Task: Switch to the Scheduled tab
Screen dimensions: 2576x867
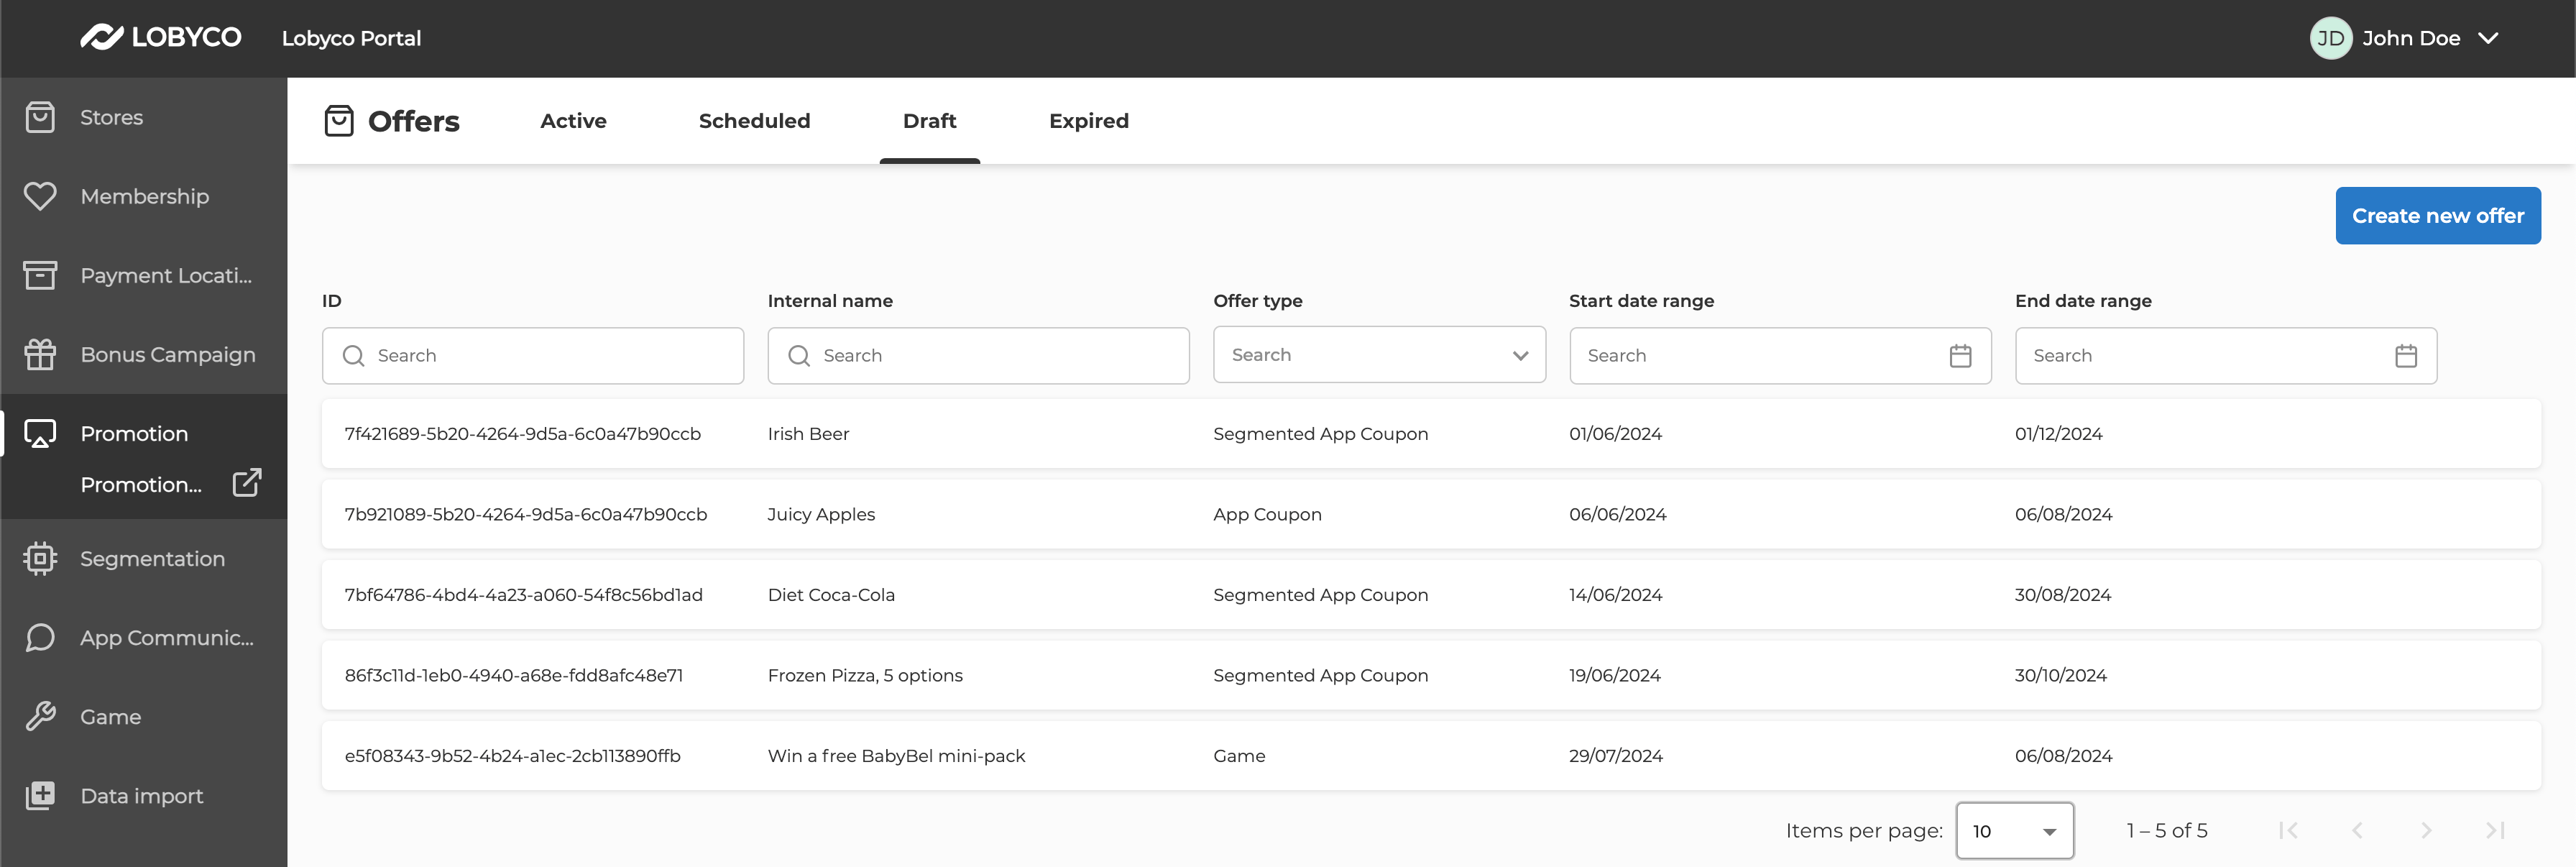Action: pyautogui.click(x=754, y=121)
